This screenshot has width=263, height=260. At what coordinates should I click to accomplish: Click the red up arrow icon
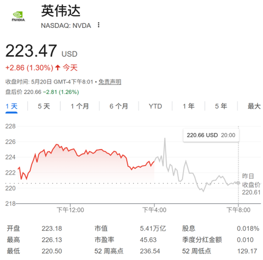coord(57,68)
